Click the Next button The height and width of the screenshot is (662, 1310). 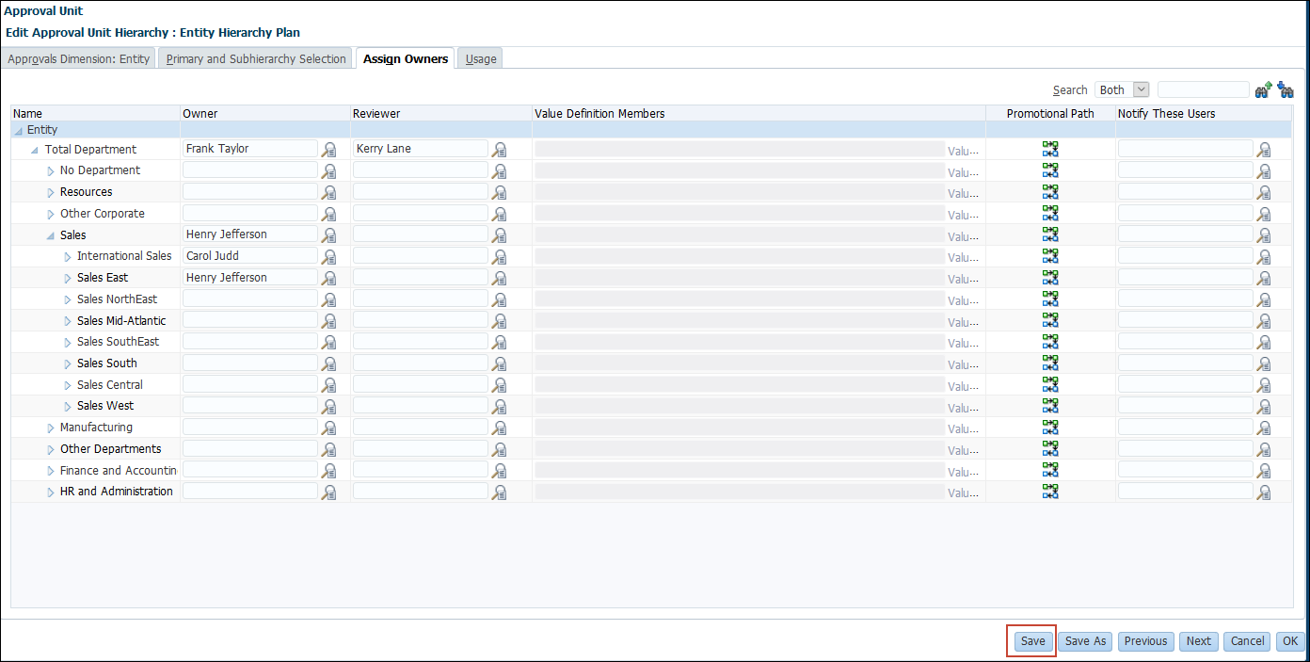click(1199, 641)
